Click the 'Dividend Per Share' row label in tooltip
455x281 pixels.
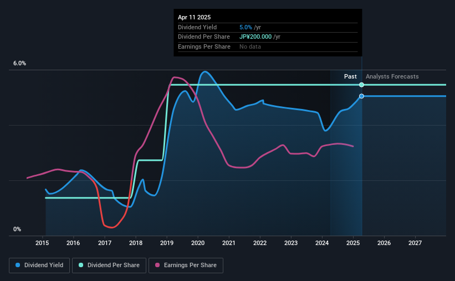[x=204, y=37]
